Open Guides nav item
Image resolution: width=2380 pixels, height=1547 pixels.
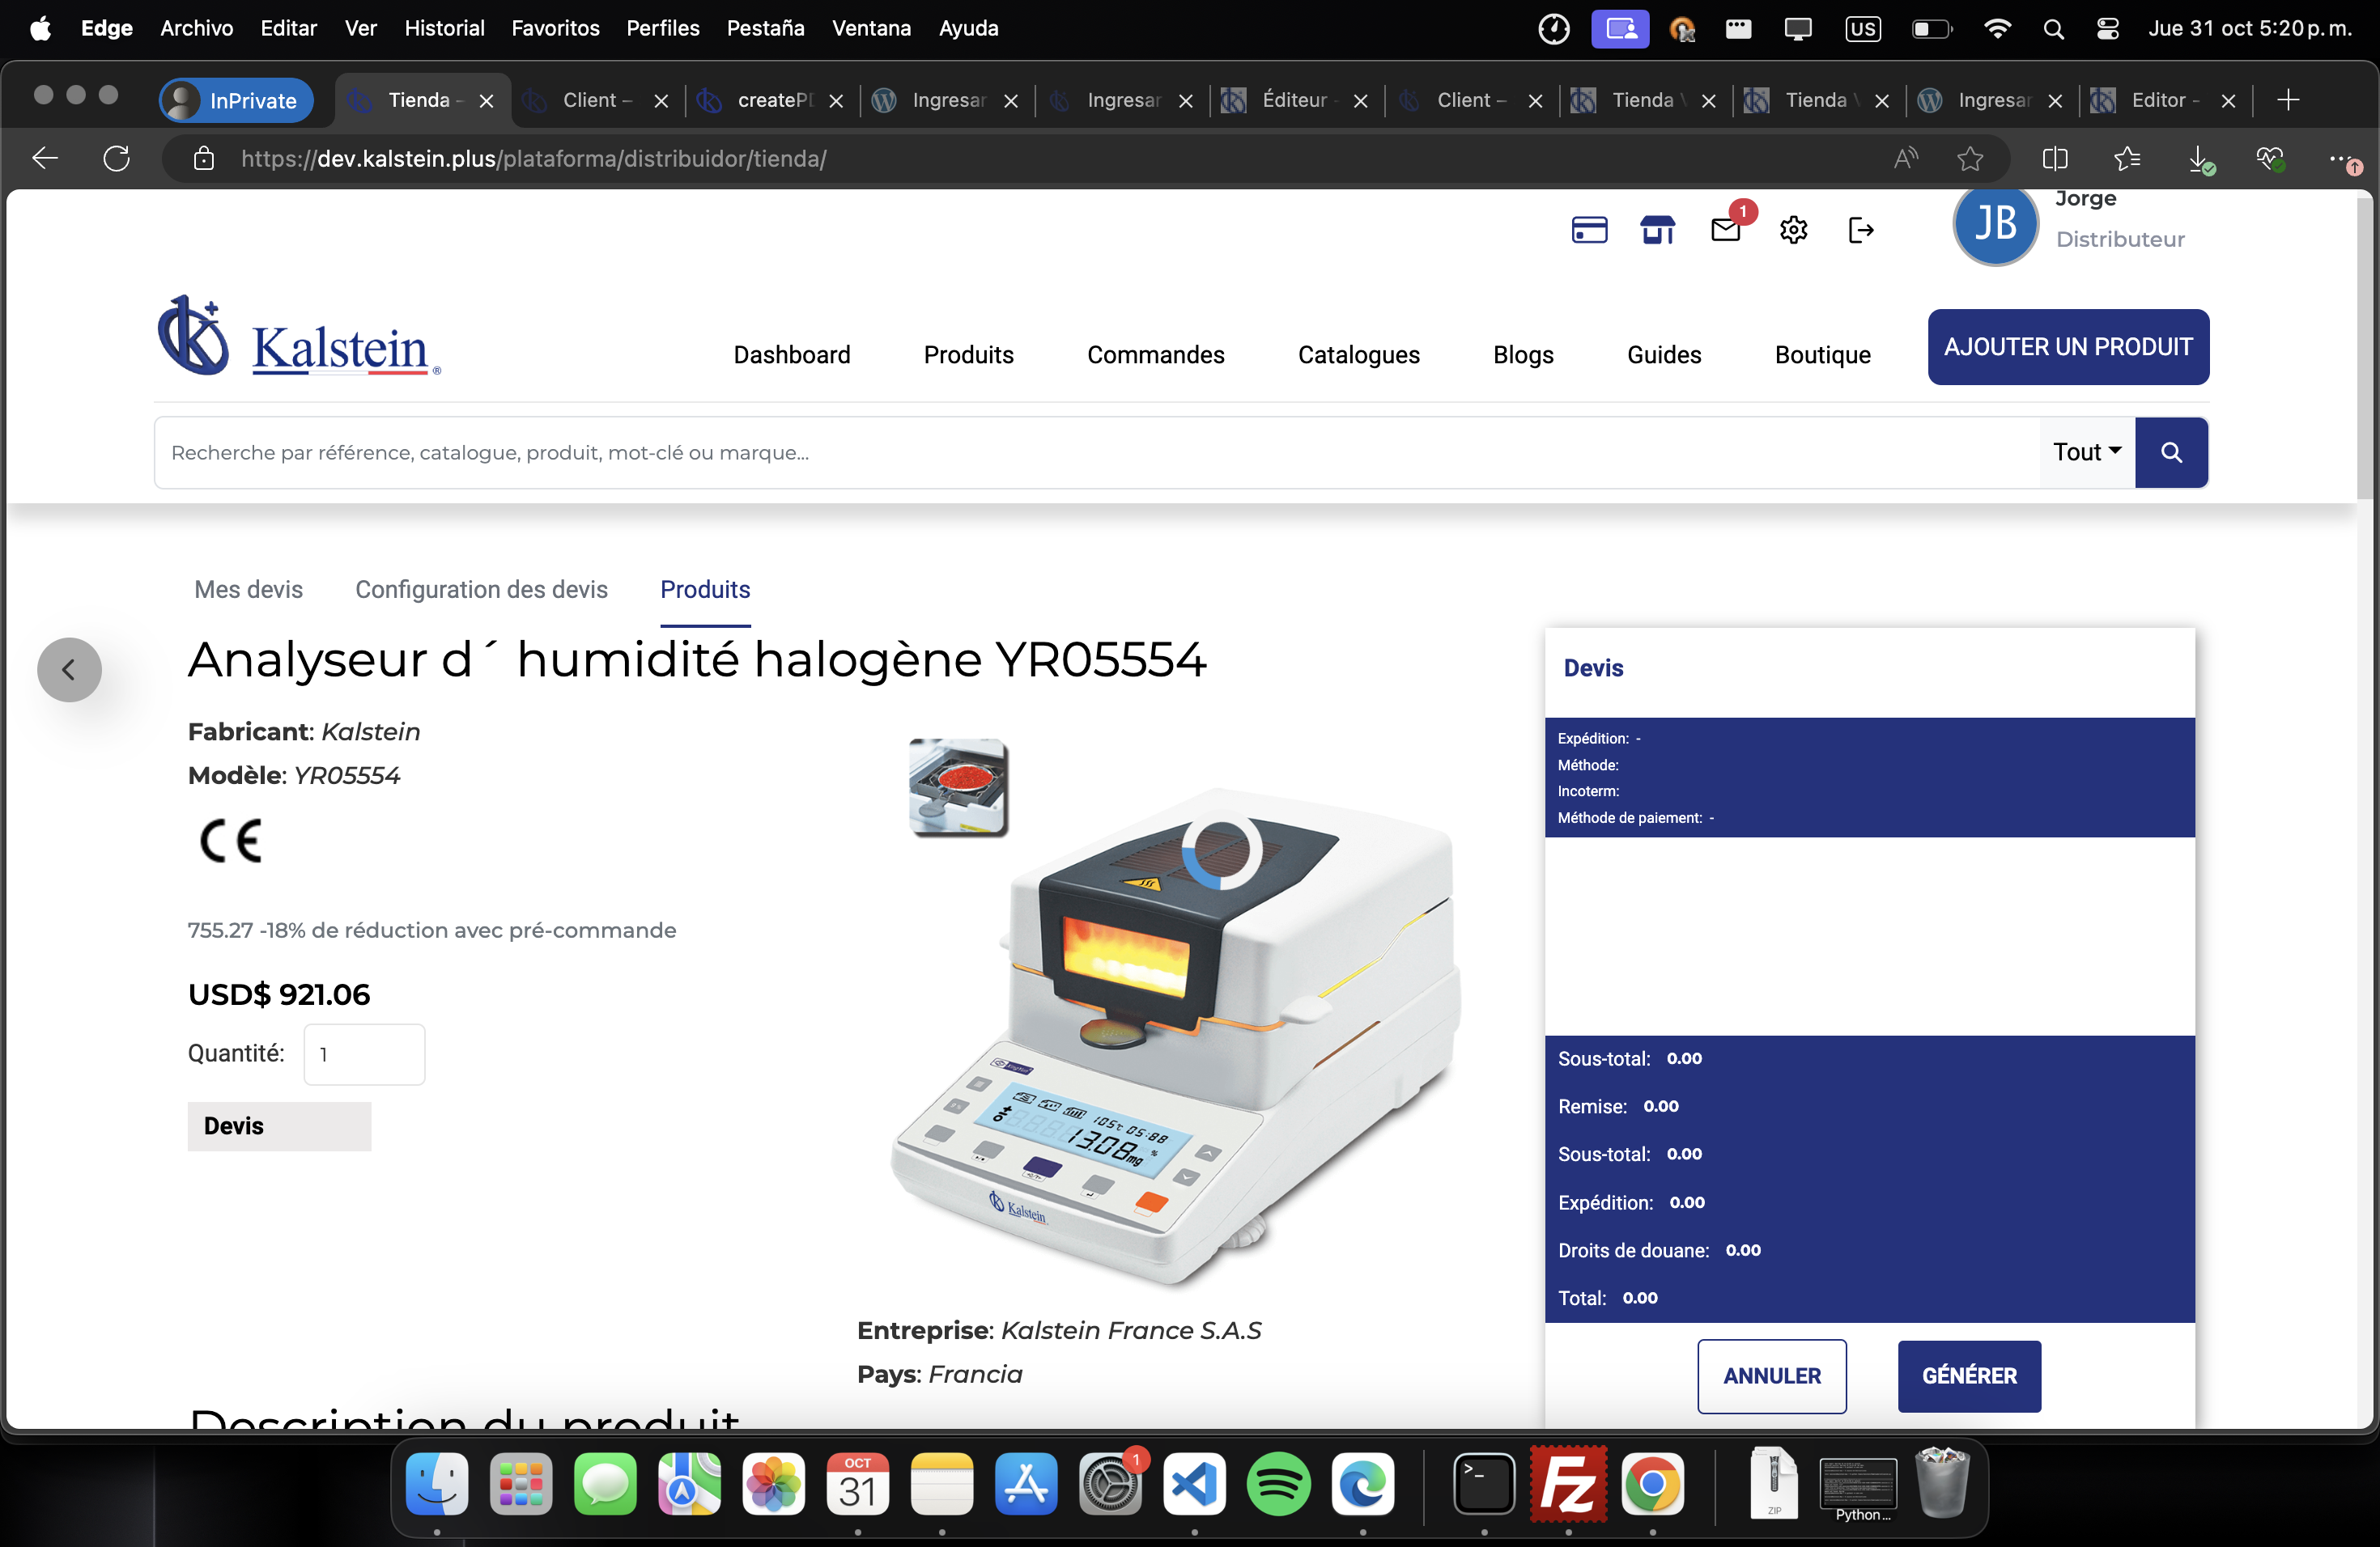tap(1664, 354)
